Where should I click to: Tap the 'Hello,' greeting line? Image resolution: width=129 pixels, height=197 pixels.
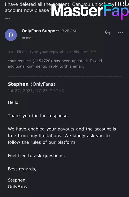(14, 103)
